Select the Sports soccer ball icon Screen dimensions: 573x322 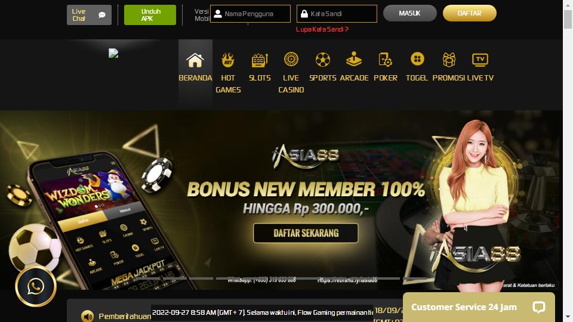click(323, 60)
